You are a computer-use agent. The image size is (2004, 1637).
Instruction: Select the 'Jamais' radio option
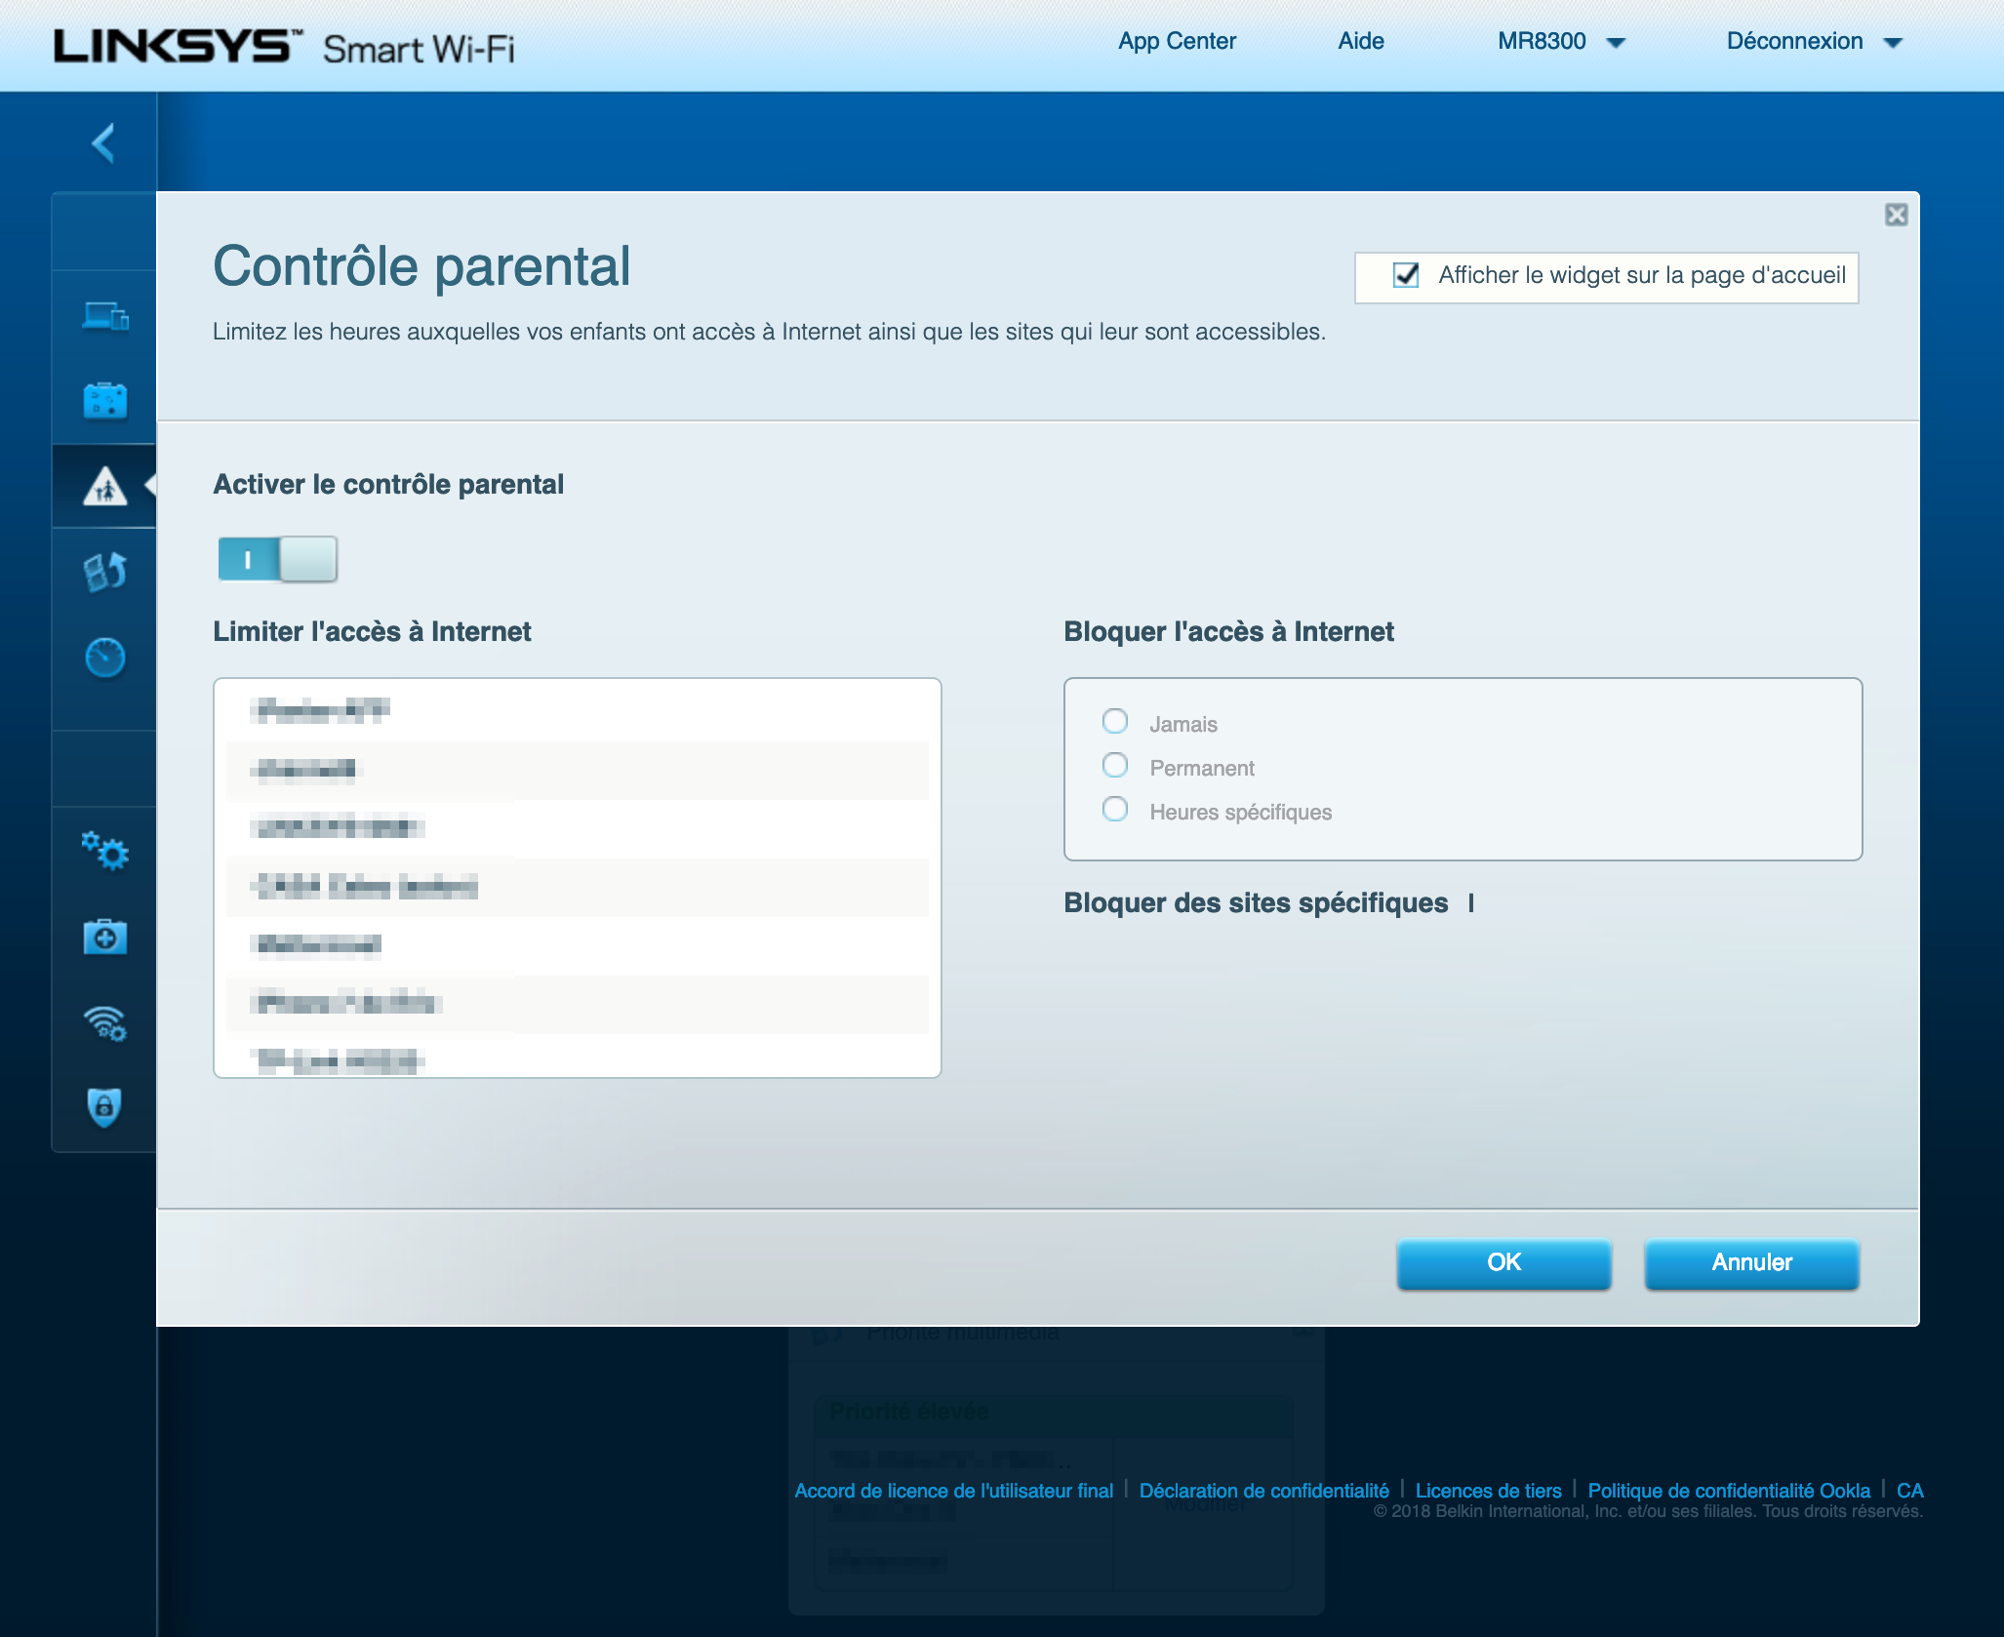(x=1114, y=721)
